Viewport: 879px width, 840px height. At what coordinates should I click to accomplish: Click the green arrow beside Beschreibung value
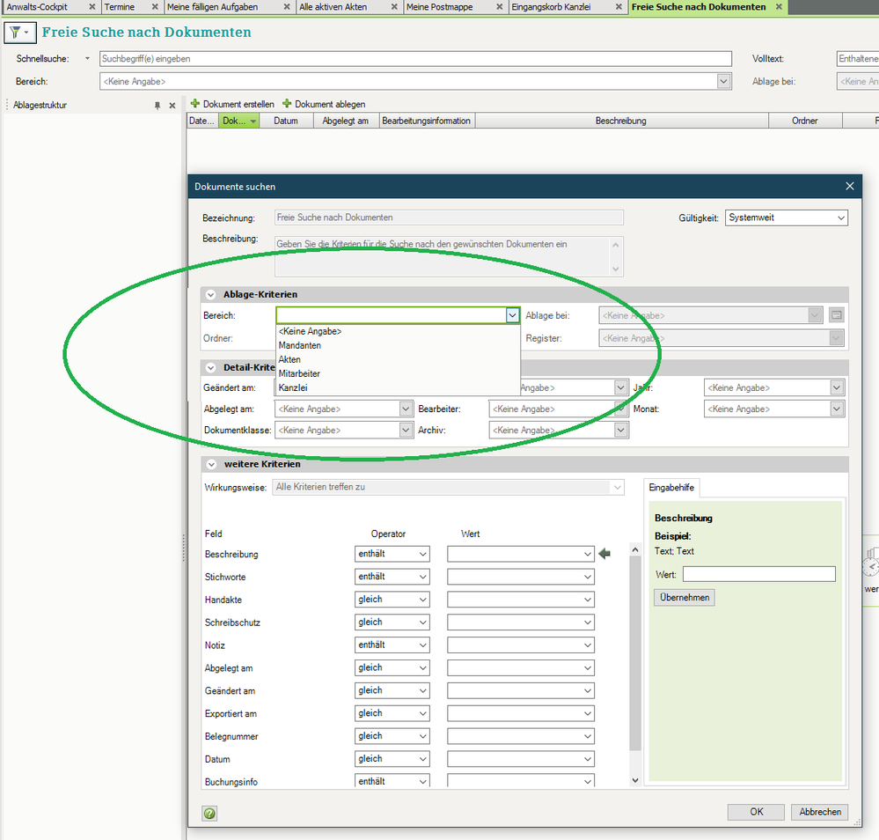pyautogui.click(x=604, y=554)
